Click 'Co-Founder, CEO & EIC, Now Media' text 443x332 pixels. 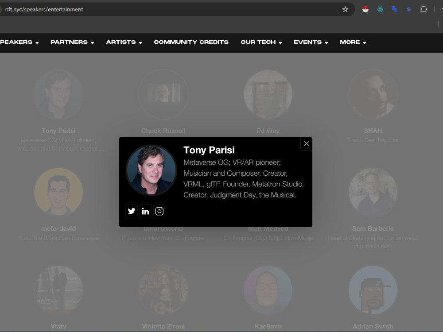[268, 238]
